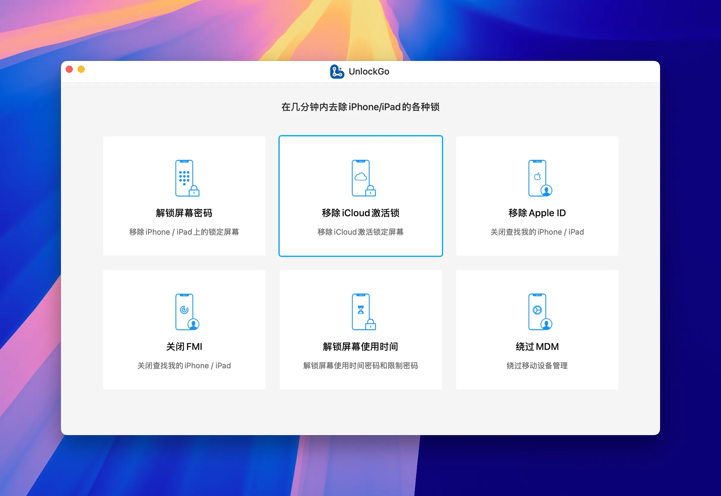The width and height of the screenshot is (721, 496).
Task: Select the 关闭 FMI card
Action: point(184,329)
